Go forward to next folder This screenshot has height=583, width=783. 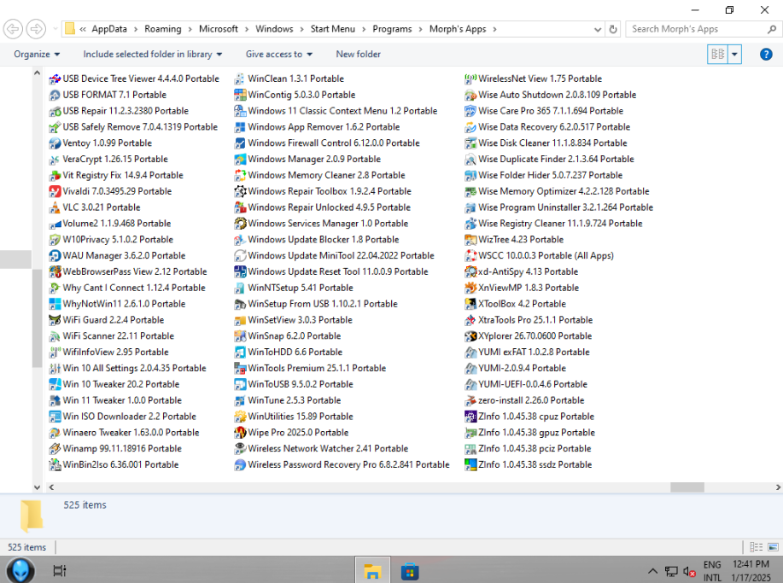[36, 29]
